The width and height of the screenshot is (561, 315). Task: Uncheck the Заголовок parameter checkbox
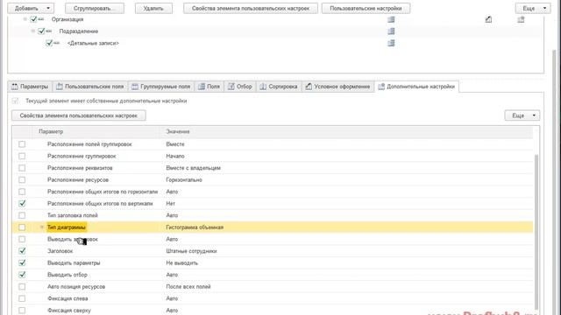coord(22,251)
